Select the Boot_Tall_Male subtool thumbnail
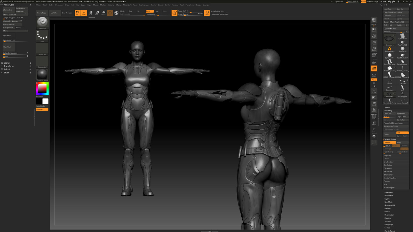This screenshot has width=413, height=232. click(390, 62)
